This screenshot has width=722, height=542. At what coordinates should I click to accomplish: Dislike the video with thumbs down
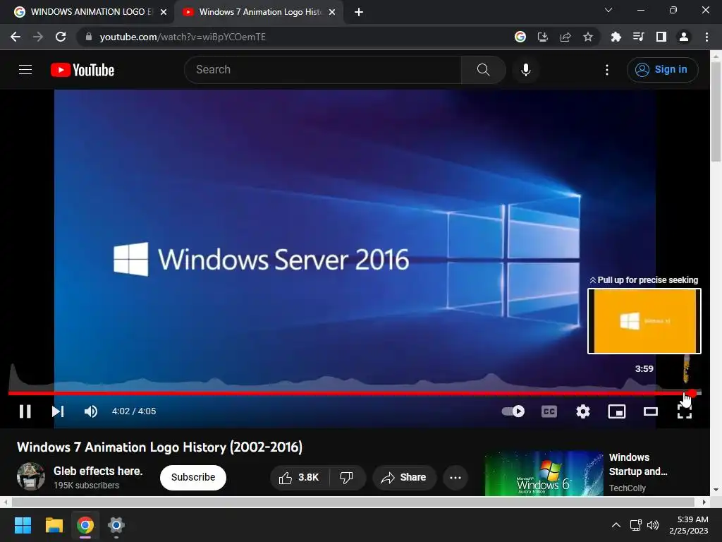[x=347, y=478]
